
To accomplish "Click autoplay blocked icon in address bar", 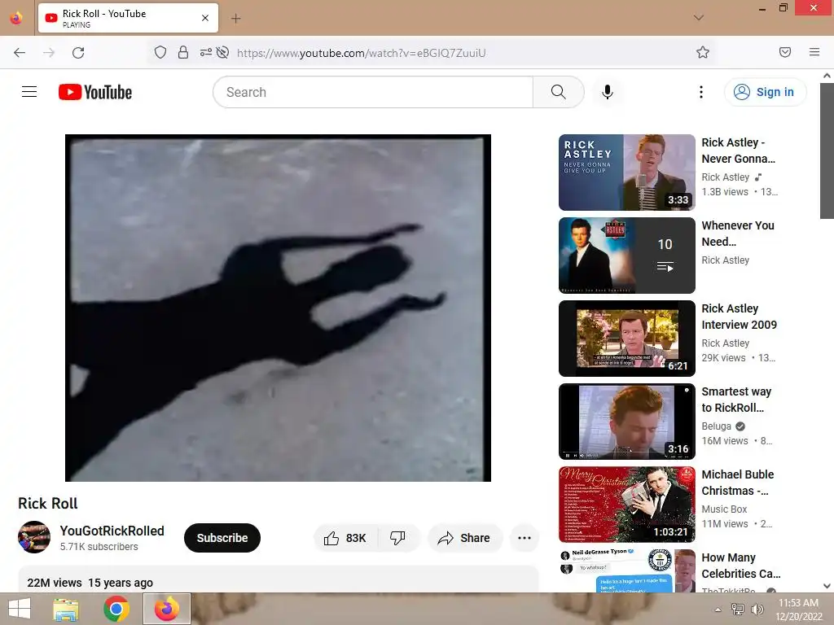I will (x=222, y=52).
